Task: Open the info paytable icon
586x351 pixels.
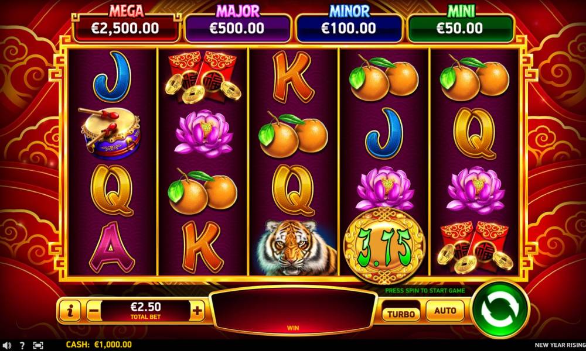Action: pos(70,310)
